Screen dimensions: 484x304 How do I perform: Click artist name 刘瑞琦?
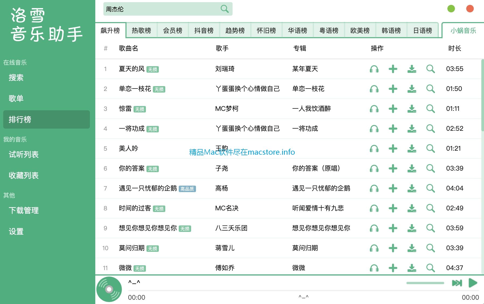tap(225, 69)
